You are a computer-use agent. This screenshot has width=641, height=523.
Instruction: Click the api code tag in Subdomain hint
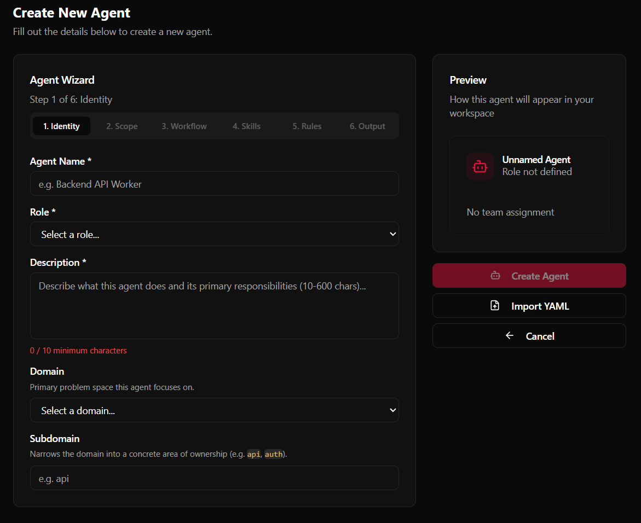(x=253, y=455)
